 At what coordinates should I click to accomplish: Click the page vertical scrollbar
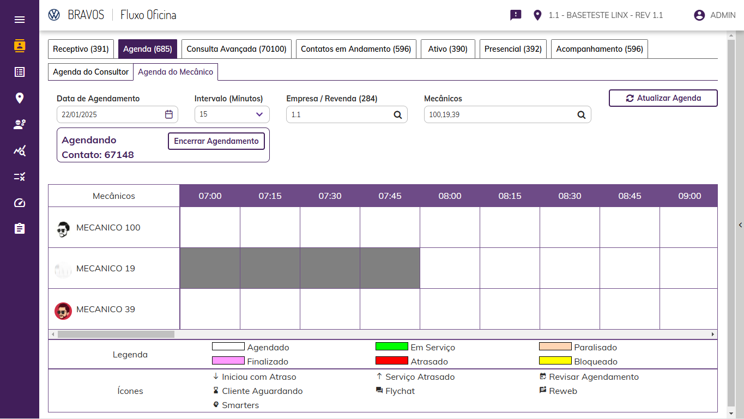731,223
